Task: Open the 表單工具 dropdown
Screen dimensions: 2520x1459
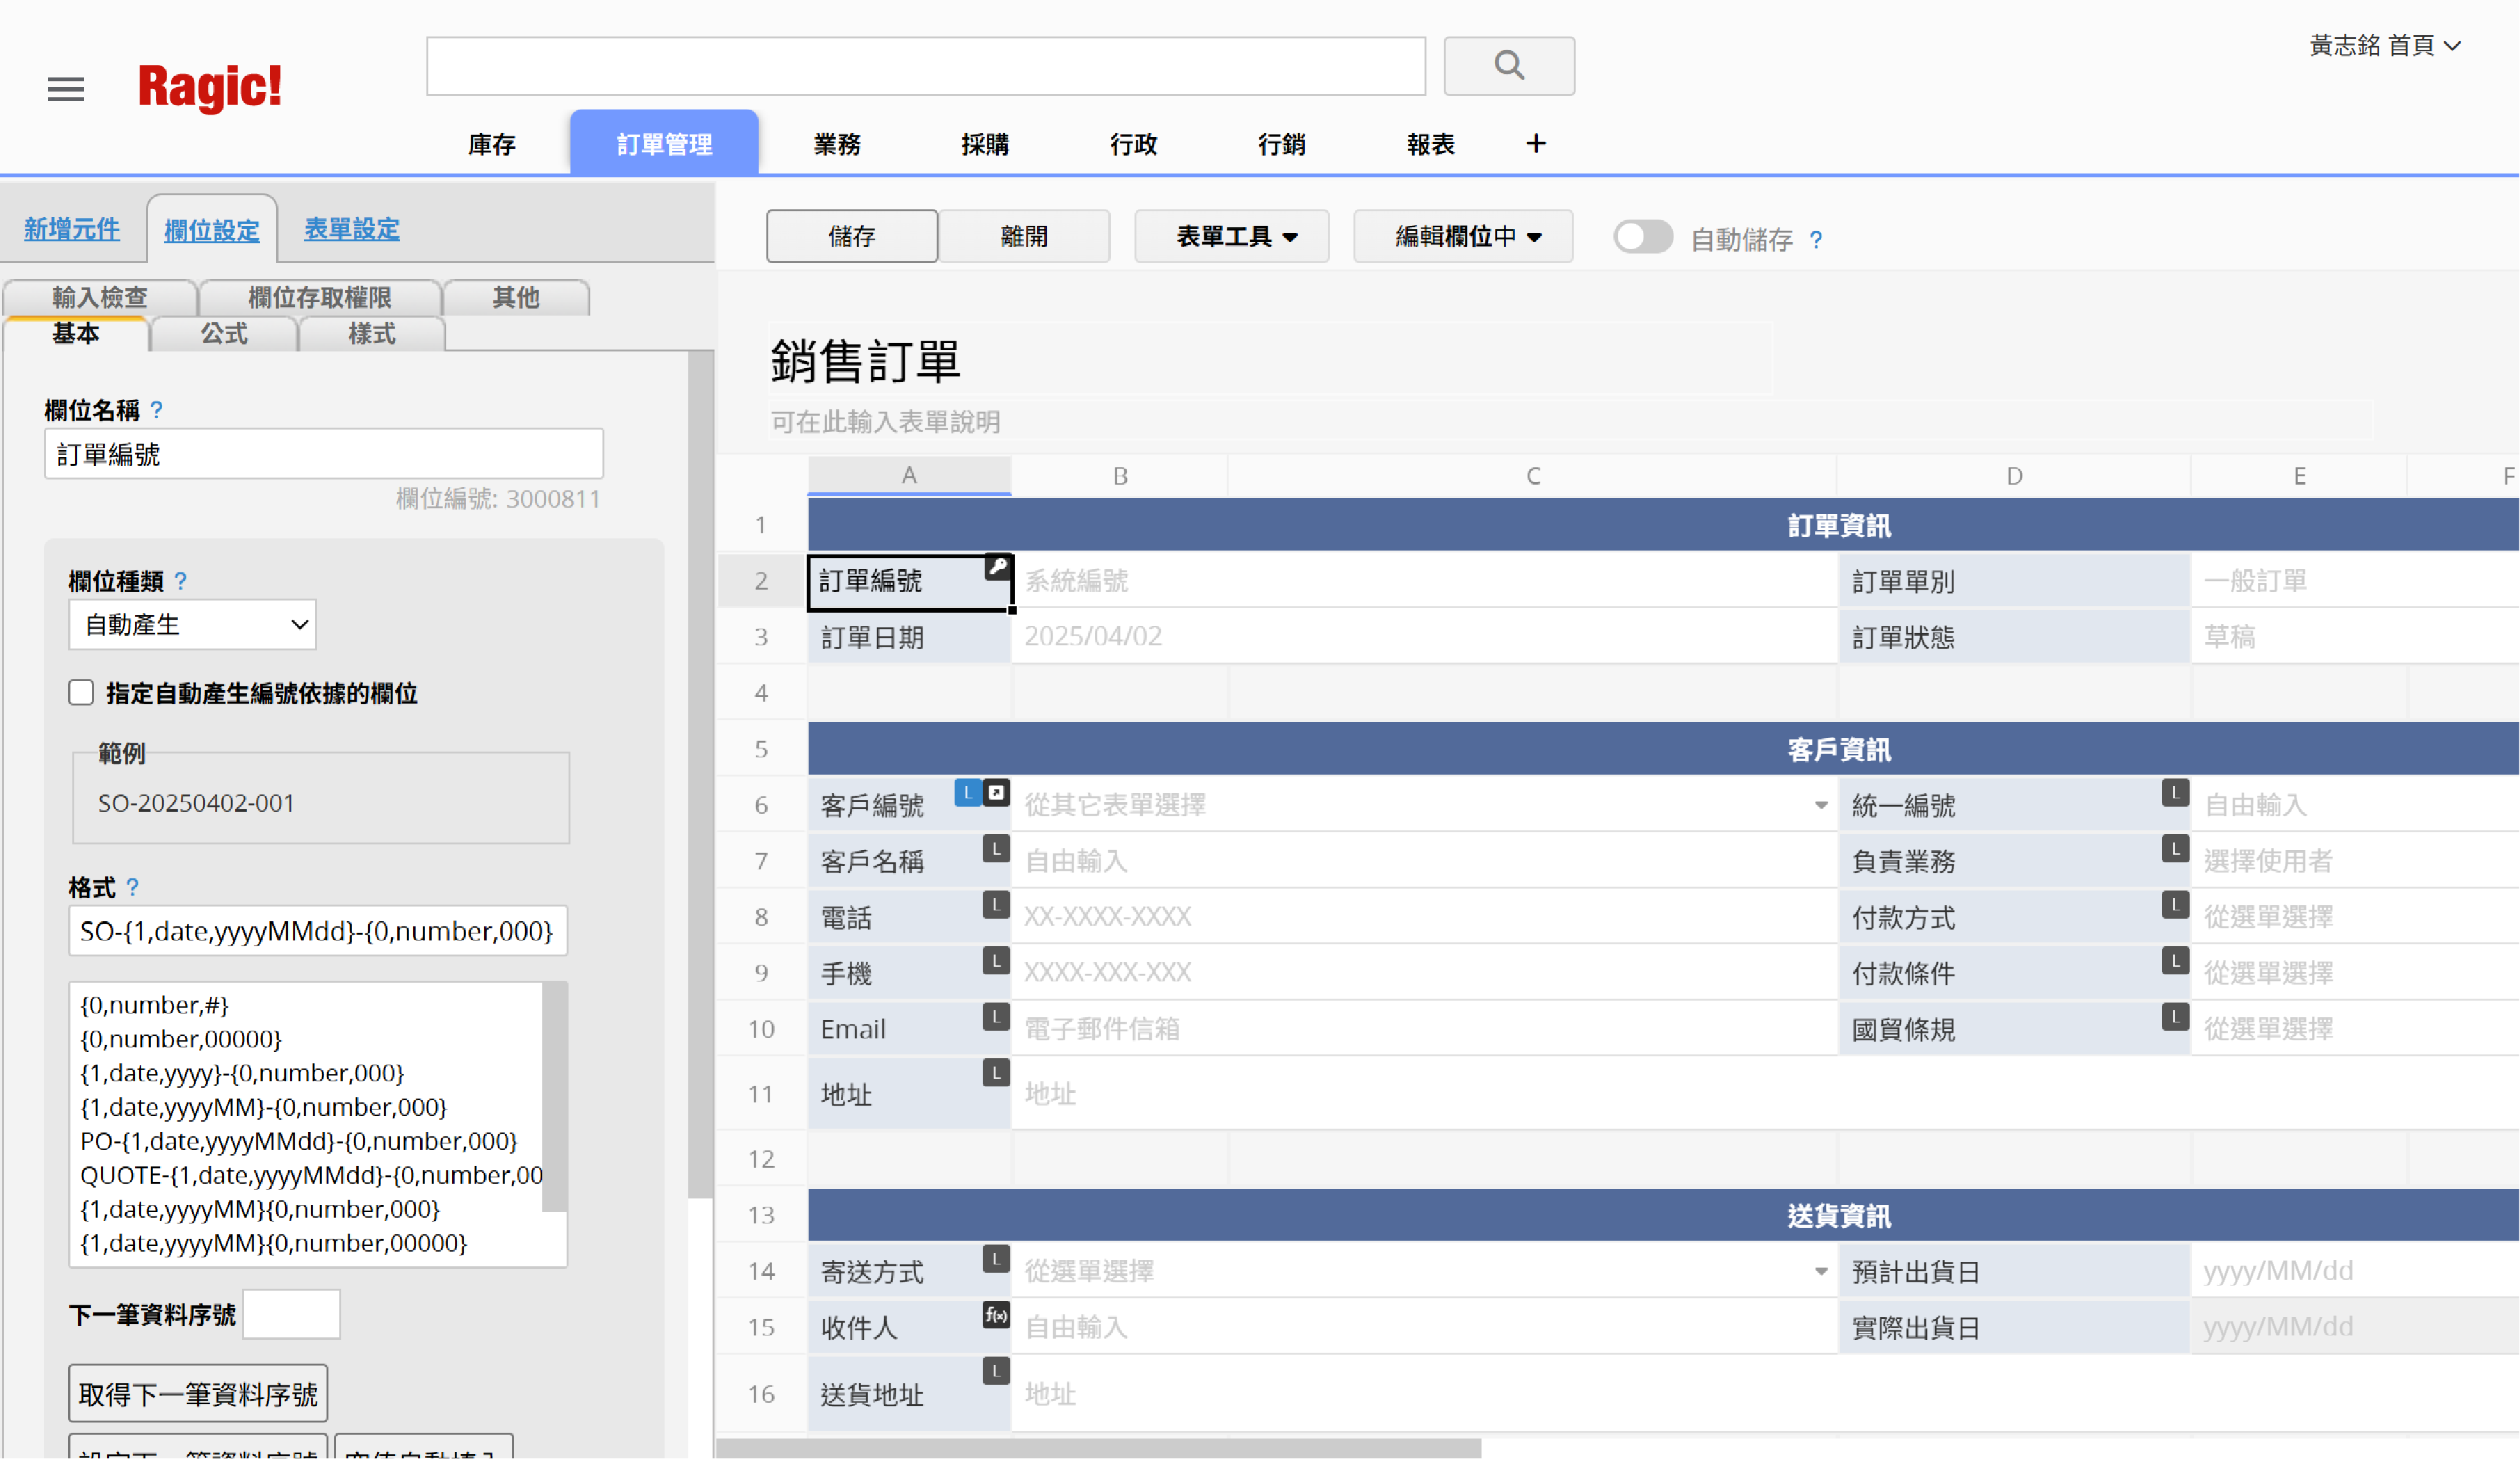Action: (x=1231, y=236)
